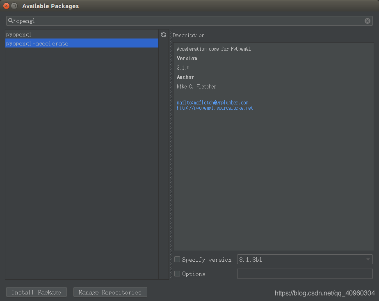Close the Available Packages window

(6, 6)
